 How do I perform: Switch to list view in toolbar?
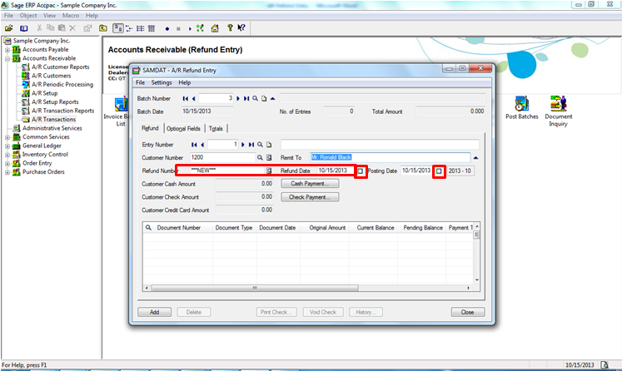[x=141, y=28]
